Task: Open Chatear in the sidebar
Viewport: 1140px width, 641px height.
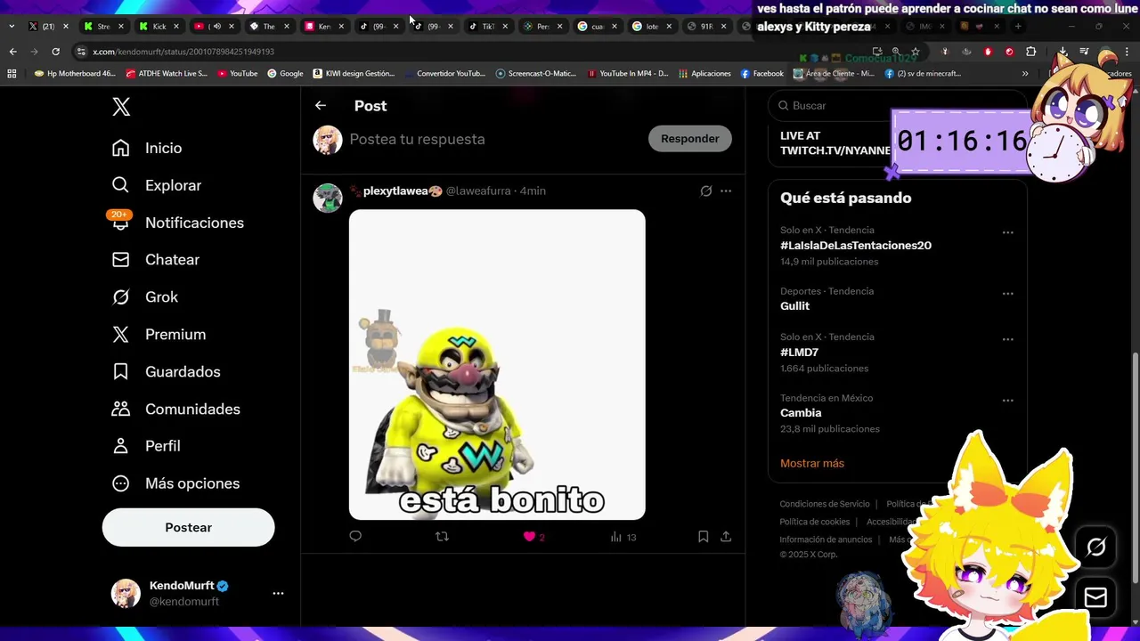Action: pyautogui.click(x=156, y=260)
